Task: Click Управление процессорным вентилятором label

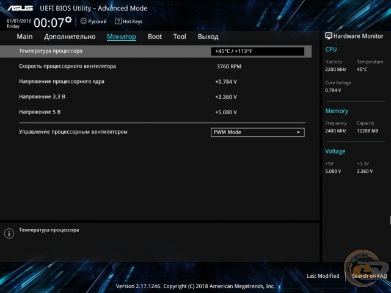Action: click(73, 132)
